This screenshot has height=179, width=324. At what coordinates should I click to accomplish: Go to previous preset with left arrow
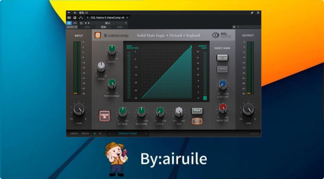tap(109, 134)
